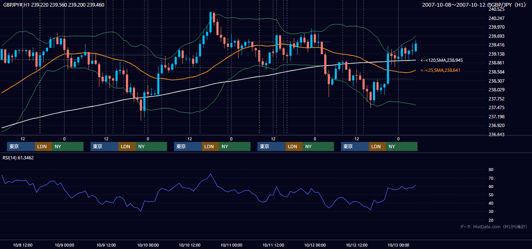The height and width of the screenshot is (249, 532).
Task: Select the 240.247 price axis label
Action: point(496,18)
